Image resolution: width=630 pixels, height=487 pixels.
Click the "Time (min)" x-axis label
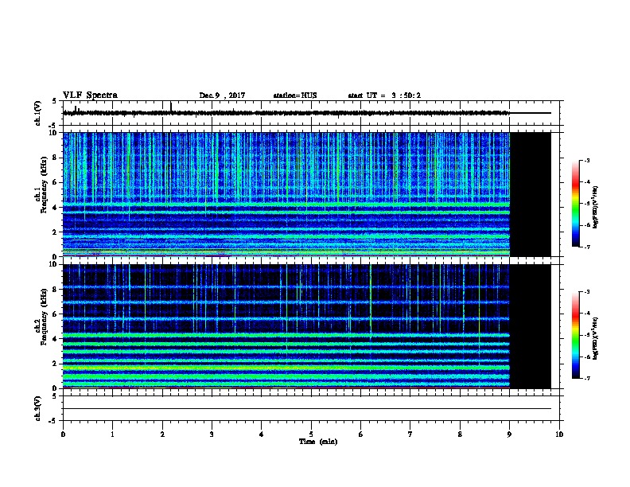tap(318, 442)
